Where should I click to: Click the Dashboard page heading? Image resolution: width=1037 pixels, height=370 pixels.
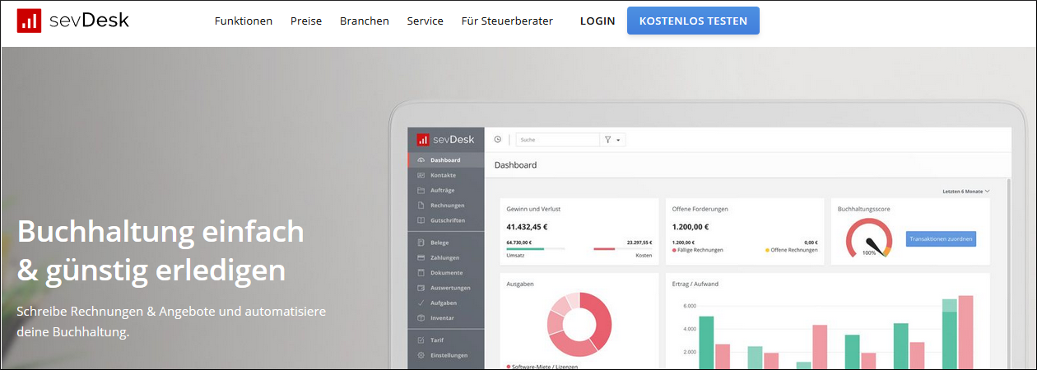(x=515, y=165)
